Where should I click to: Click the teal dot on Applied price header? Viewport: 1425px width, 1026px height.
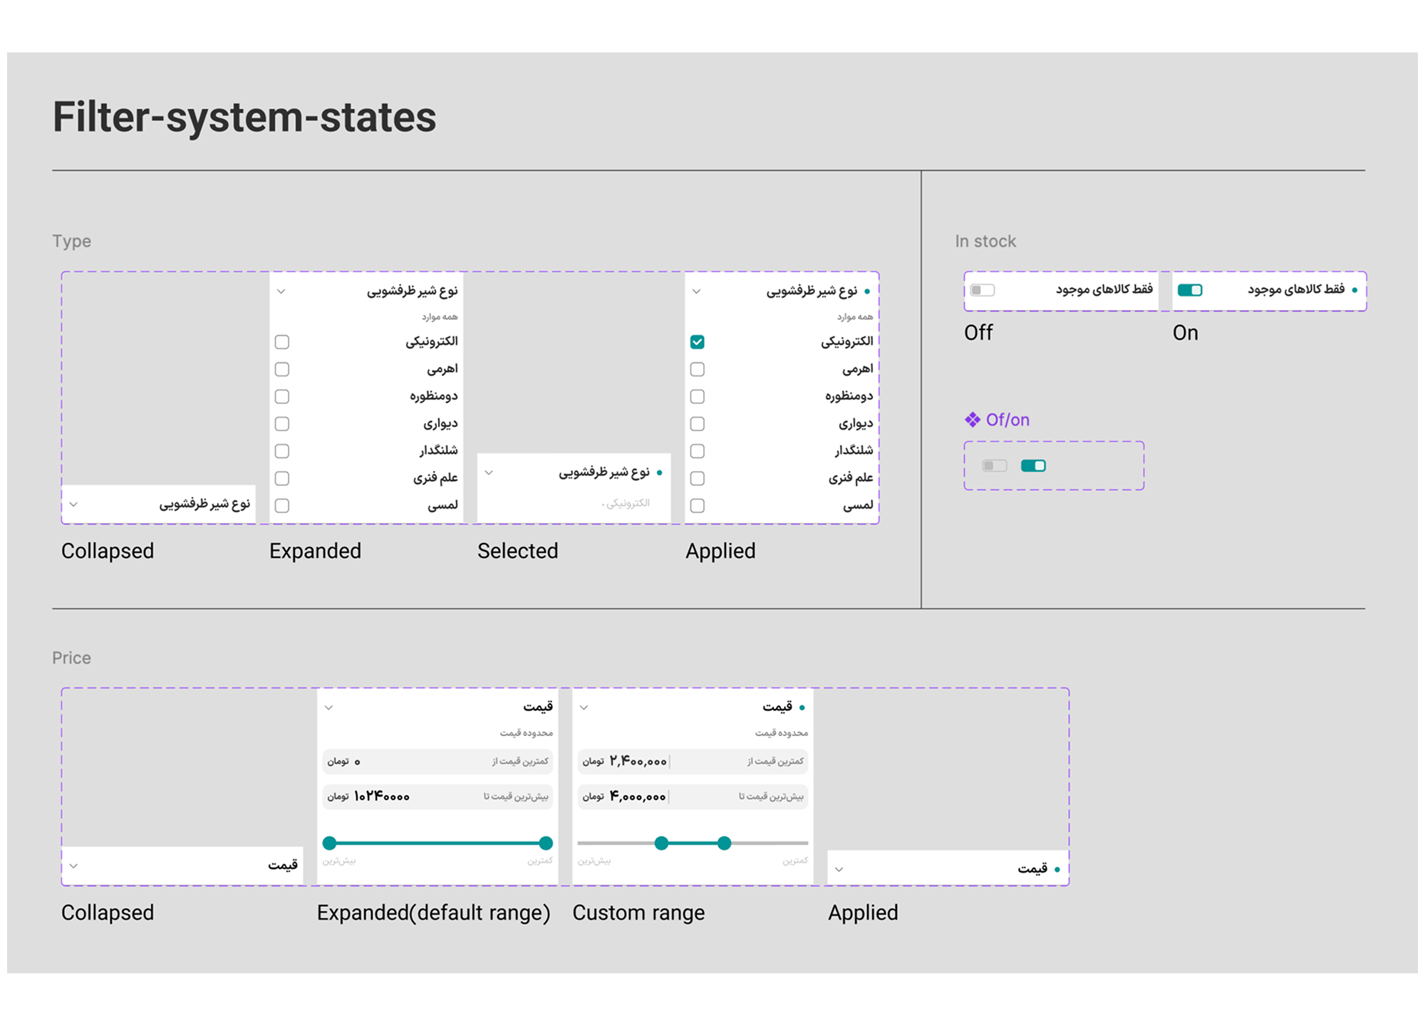pyautogui.click(x=1057, y=869)
